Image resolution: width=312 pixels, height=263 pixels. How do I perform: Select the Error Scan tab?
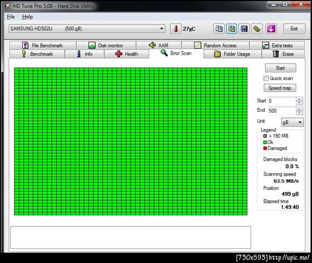coord(176,53)
